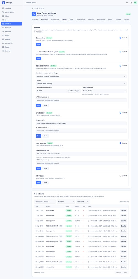This screenshot has height=279, width=138.
Task: Uncheck Enabled for Look up order
Action: [x=120, y=143]
